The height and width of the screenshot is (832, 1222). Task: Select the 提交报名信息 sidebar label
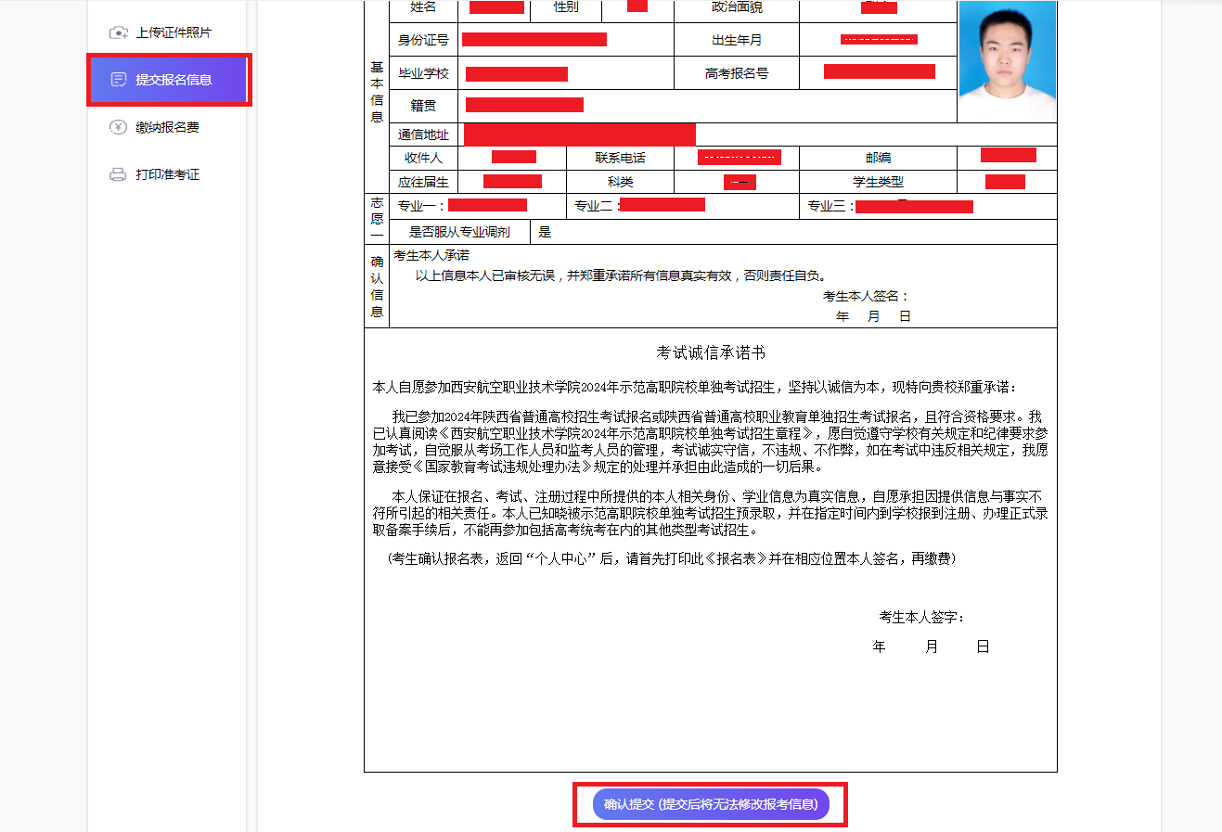pyautogui.click(x=174, y=80)
